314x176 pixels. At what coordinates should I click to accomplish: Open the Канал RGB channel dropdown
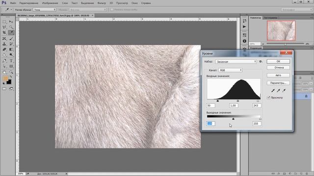pyautogui.click(x=230, y=70)
